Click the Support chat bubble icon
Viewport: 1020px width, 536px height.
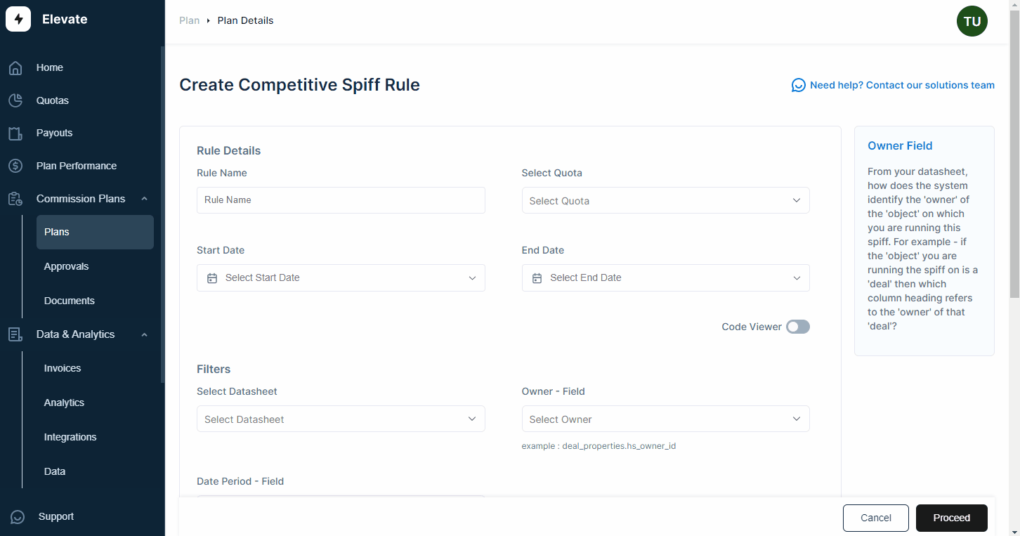point(17,517)
